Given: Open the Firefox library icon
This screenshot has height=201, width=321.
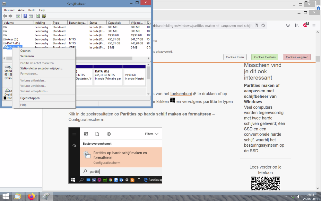Looking at the screenshot, I should [297, 25].
